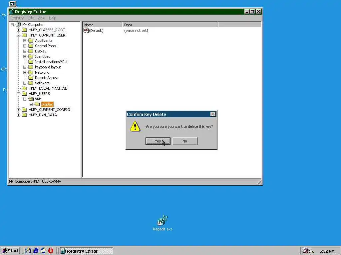Click the plug-shaped icon in the system tray
The width and height of the screenshot is (341, 255).
311,251
